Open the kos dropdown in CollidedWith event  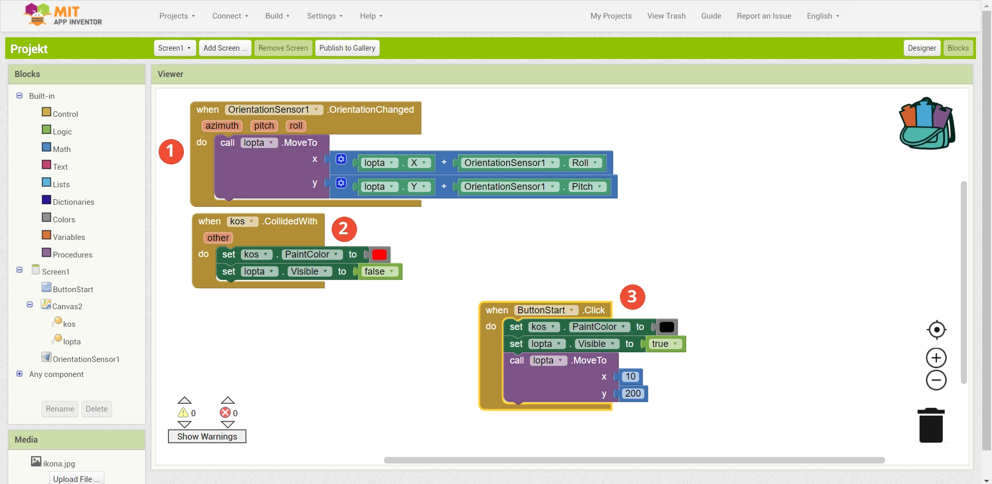click(242, 221)
